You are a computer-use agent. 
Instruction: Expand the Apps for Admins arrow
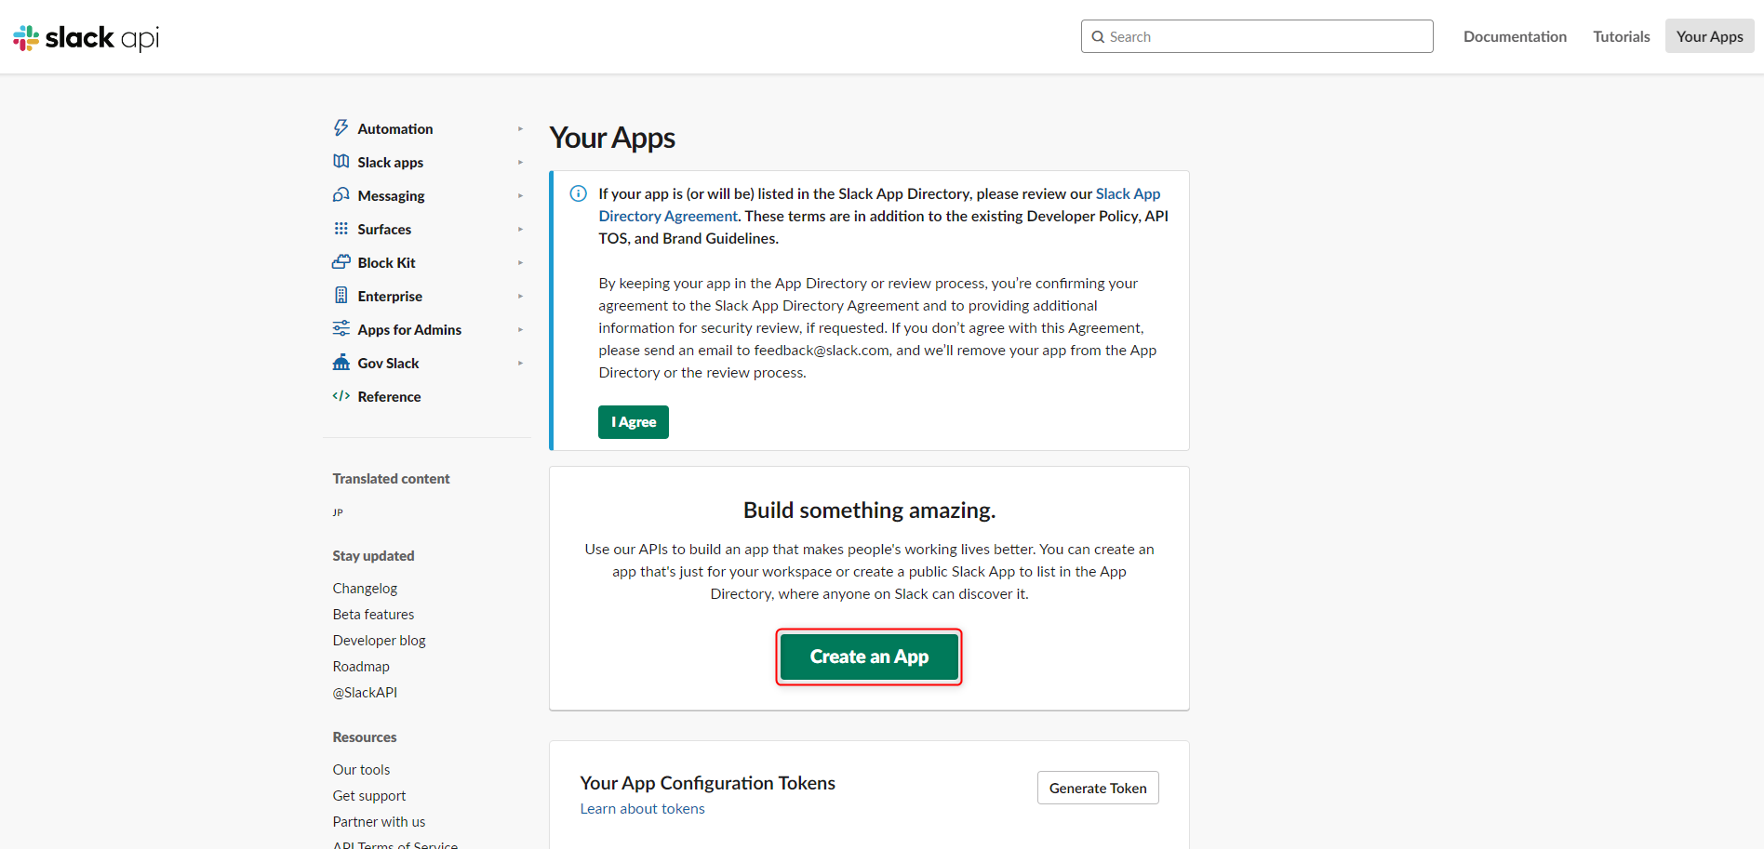click(520, 330)
